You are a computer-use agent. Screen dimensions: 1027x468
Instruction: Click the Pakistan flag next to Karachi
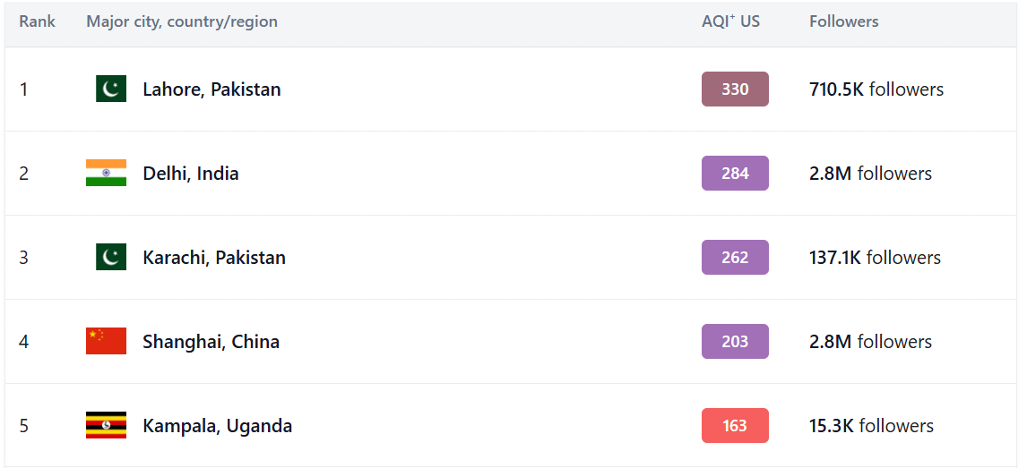(111, 258)
